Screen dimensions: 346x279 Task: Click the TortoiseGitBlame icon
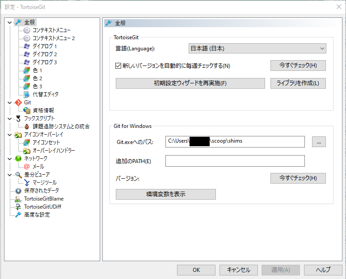(x=18, y=199)
